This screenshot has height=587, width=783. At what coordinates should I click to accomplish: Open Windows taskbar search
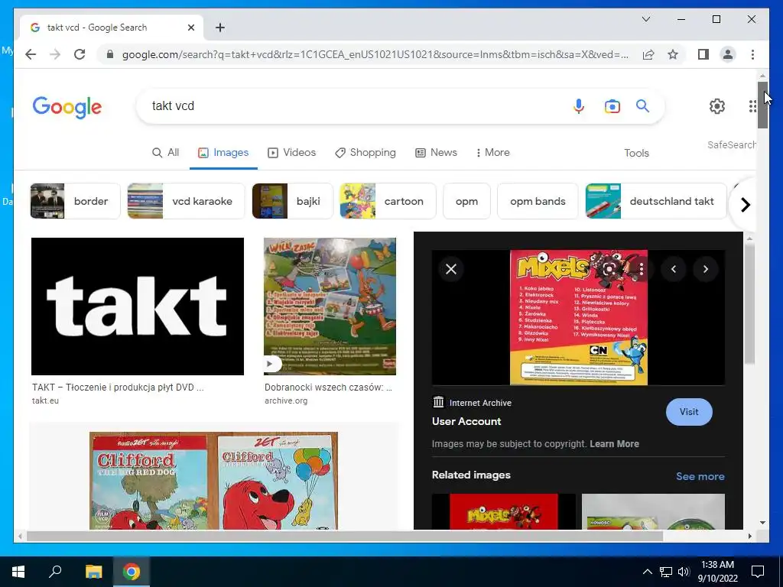(x=55, y=572)
